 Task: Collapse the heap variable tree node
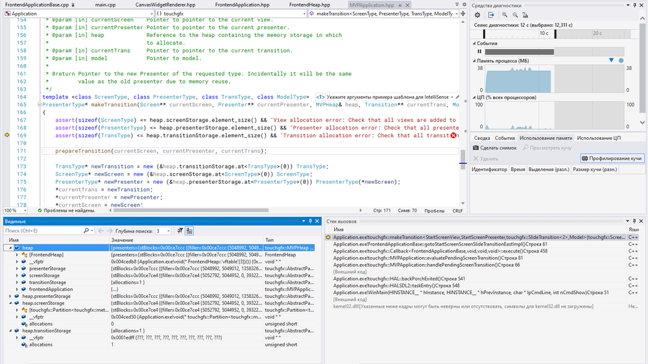[x=10, y=247]
